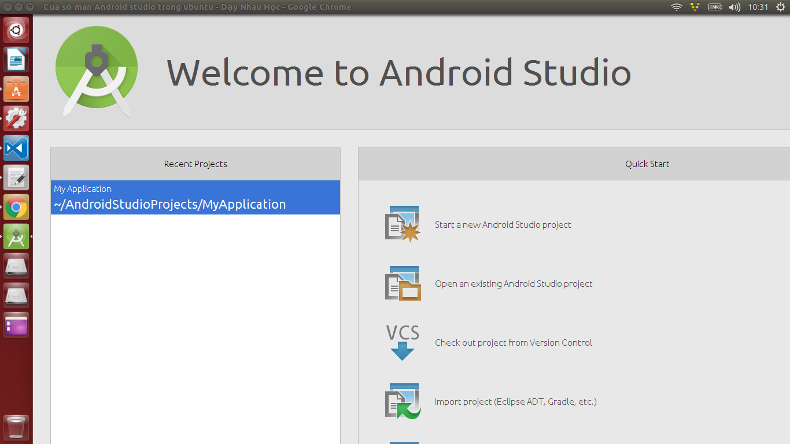
Task: Open the drive icon directly above the purple workspace icon
Action: click(16, 295)
